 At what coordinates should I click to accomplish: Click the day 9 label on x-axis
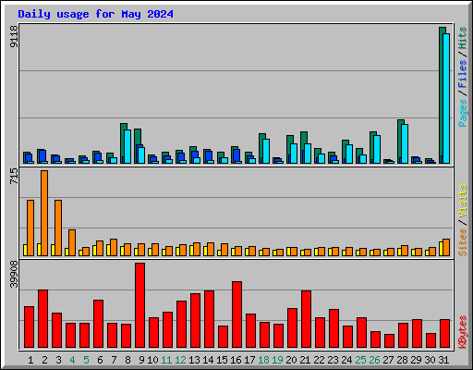(141, 360)
